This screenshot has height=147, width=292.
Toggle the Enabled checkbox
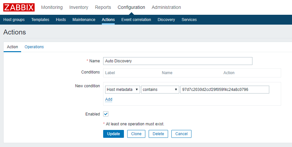[x=106, y=114]
